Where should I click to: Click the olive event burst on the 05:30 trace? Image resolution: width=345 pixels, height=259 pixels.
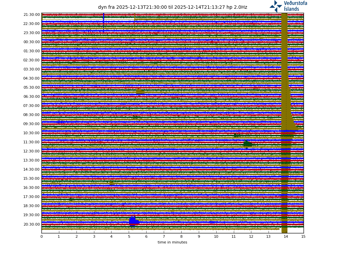139,91
